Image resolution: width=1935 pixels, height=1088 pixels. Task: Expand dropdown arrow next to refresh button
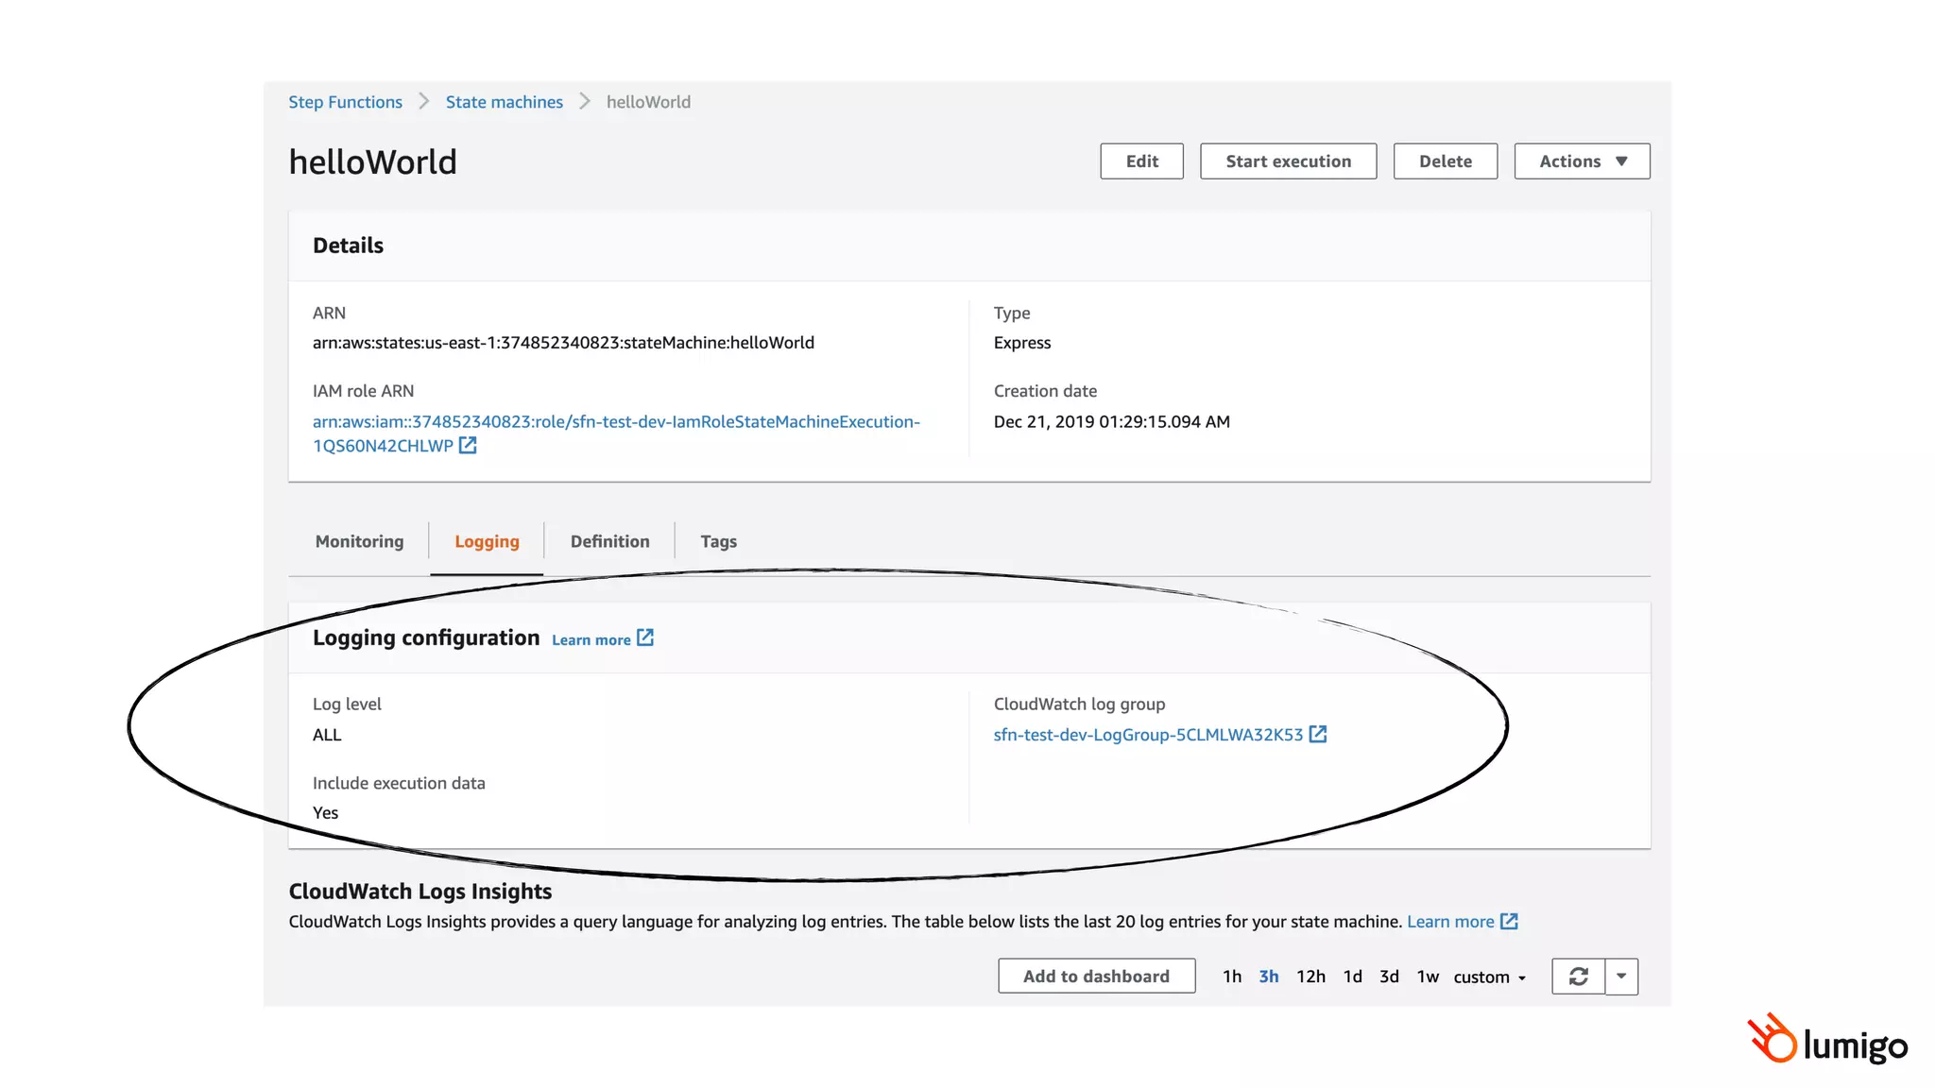[1621, 977]
